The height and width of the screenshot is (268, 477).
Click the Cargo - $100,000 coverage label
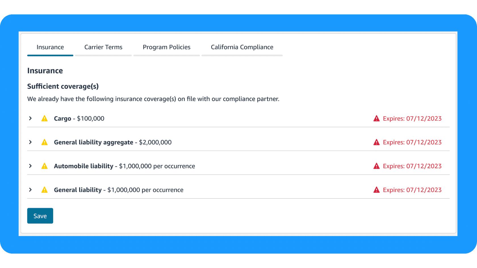(79, 119)
